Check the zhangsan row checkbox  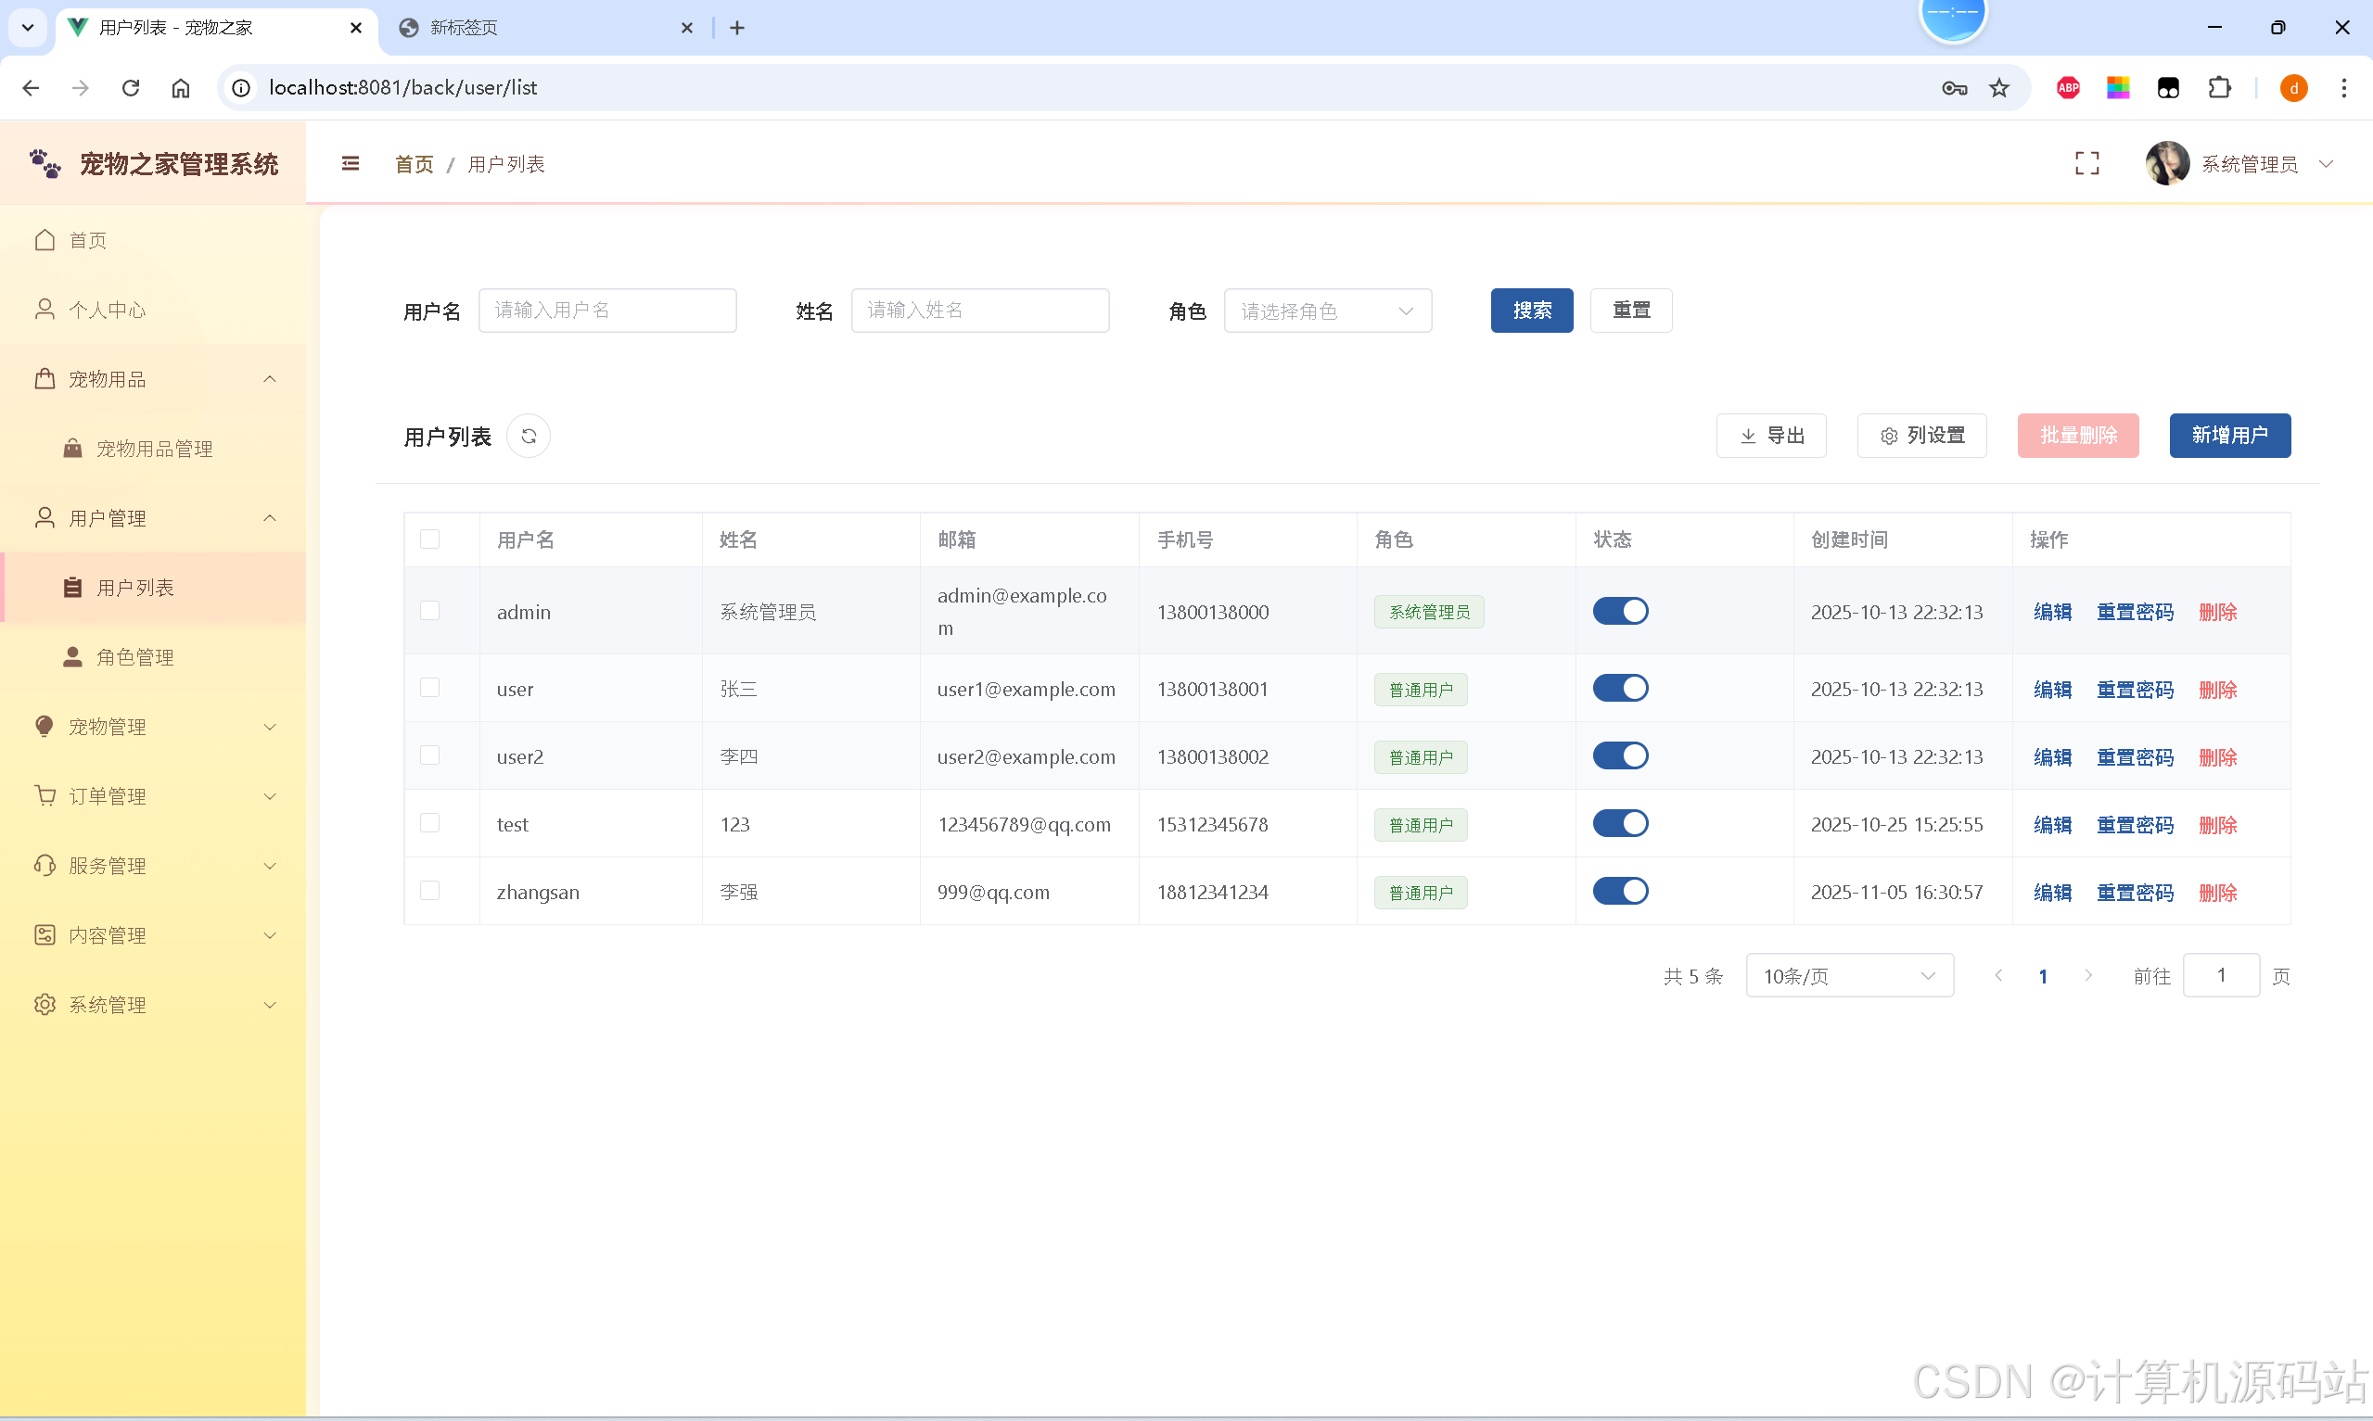tap(430, 891)
